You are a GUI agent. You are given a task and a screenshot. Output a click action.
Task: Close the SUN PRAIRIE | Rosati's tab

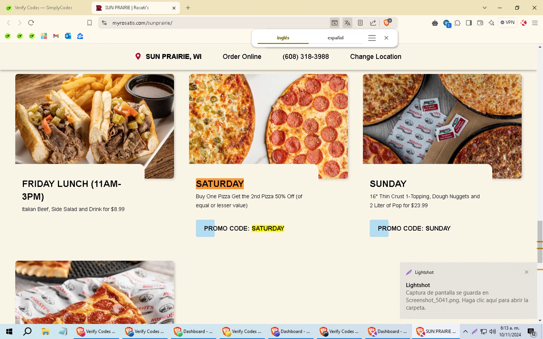[x=174, y=8]
